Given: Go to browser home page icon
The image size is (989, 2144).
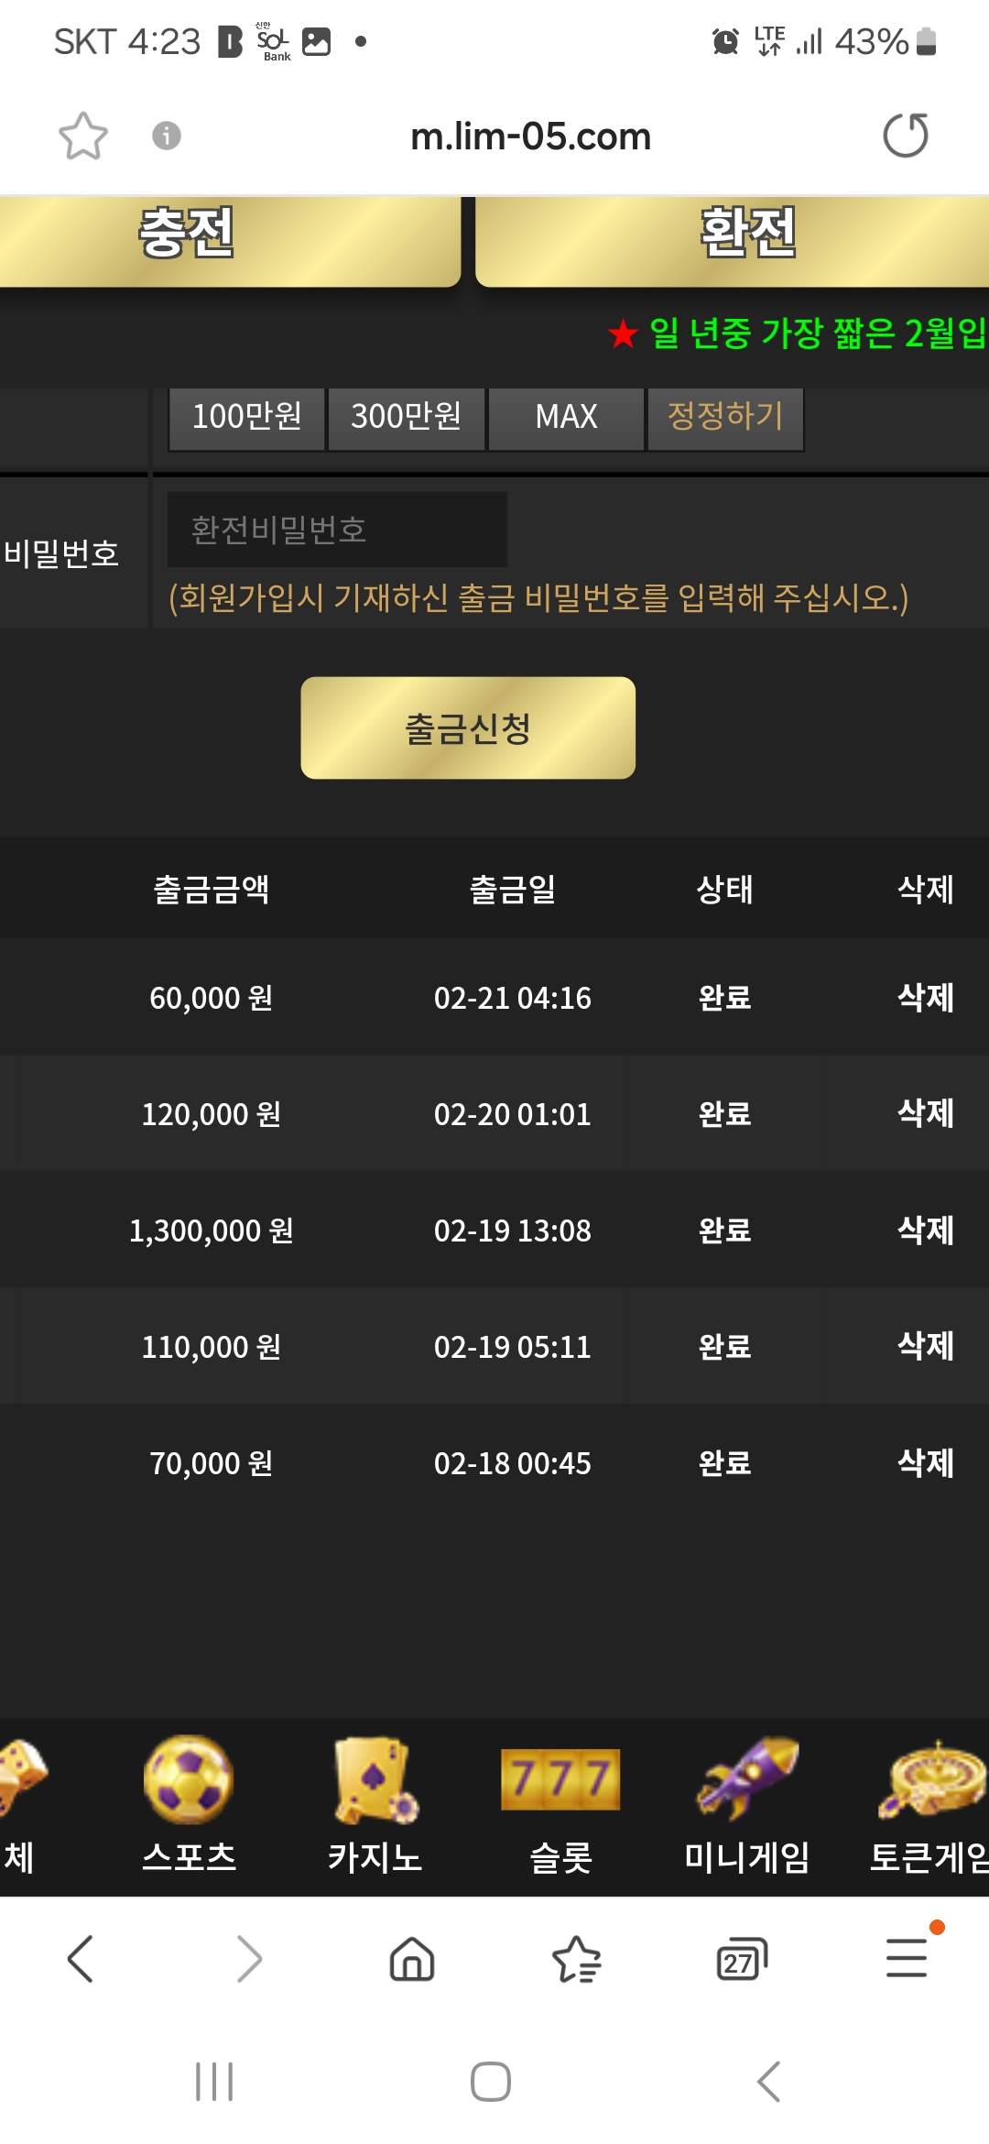Looking at the screenshot, I should coord(412,1959).
